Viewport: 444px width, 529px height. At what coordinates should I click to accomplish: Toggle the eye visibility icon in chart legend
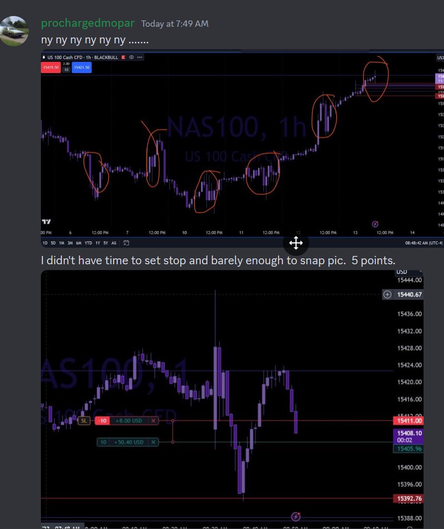click(x=131, y=57)
